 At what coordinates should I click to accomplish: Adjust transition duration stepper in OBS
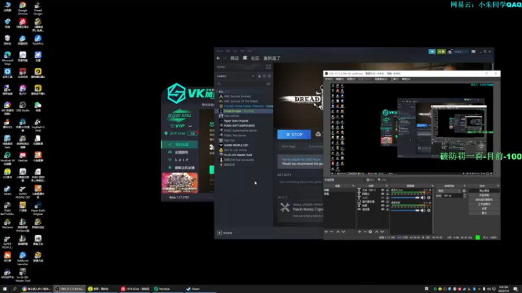point(465,196)
